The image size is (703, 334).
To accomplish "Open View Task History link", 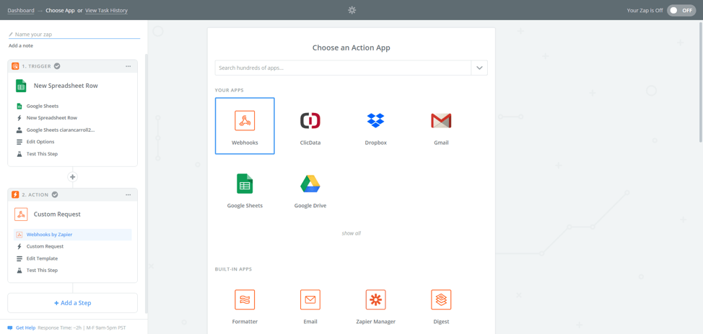I will (x=106, y=10).
